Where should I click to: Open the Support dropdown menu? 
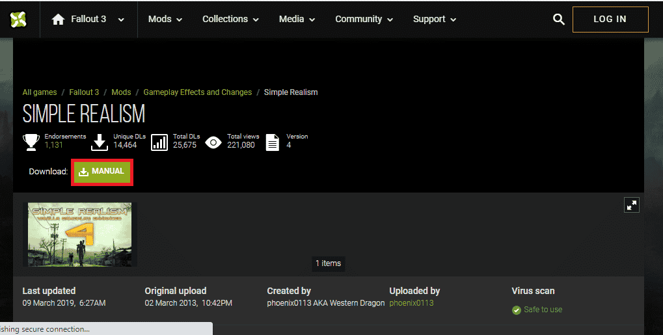pyautogui.click(x=435, y=19)
